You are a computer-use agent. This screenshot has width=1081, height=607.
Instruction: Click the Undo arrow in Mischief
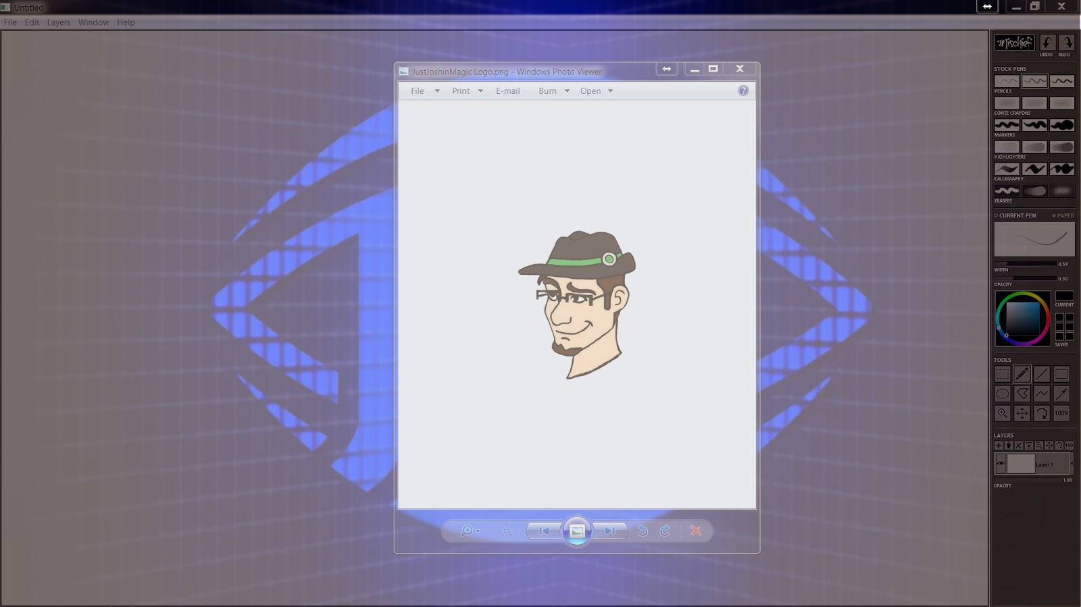1047,43
